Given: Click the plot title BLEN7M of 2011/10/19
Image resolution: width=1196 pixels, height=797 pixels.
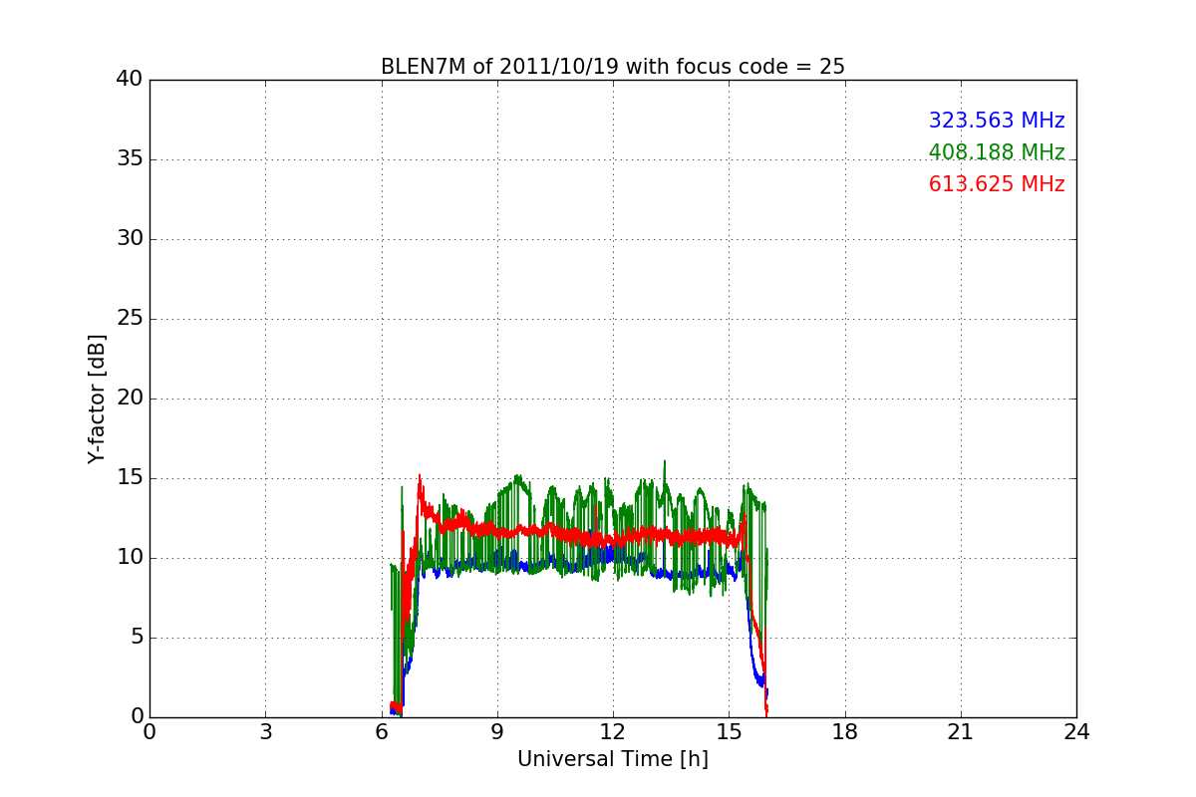Looking at the screenshot, I should click(612, 67).
